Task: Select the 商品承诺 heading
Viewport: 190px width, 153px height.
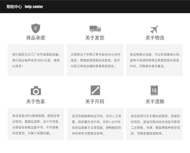Action: coord(36,38)
